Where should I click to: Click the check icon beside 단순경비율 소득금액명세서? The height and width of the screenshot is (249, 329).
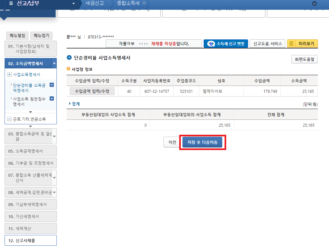coord(52,85)
